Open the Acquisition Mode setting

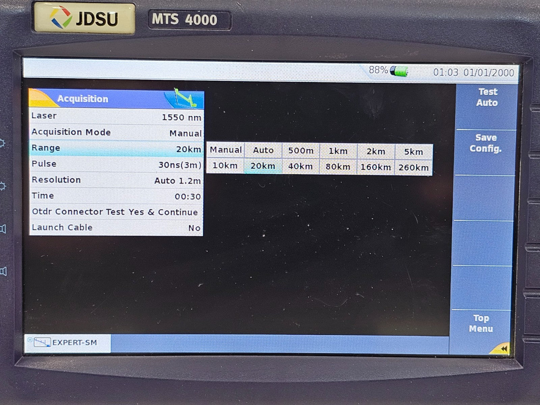pos(116,133)
